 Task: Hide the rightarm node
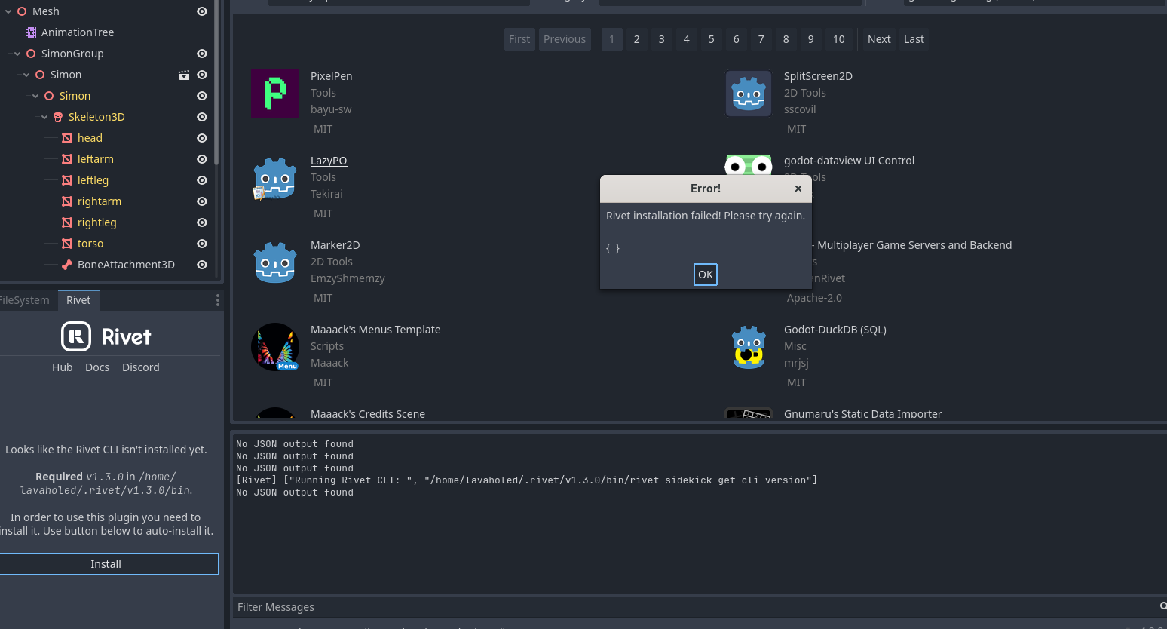click(x=202, y=201)
